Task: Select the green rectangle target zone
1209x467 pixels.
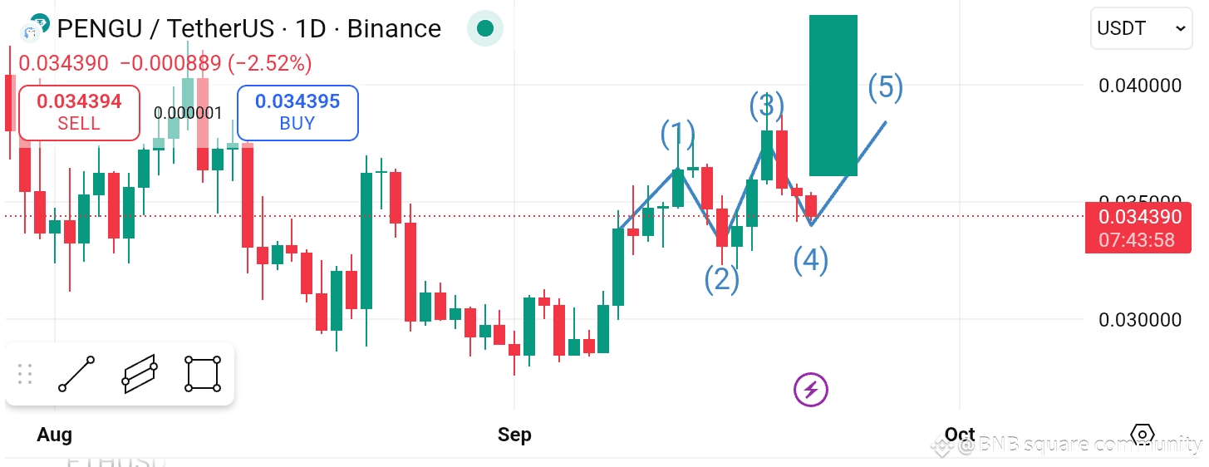Action: 833,96
